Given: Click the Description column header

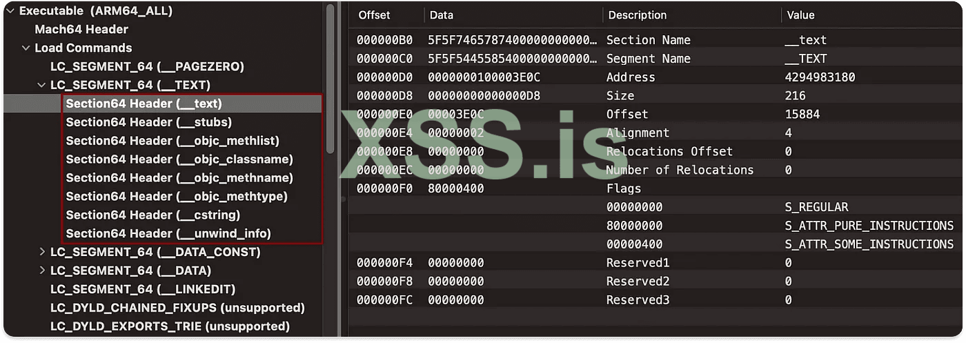Looking at the screenshot, I should [x=636, y=15].
